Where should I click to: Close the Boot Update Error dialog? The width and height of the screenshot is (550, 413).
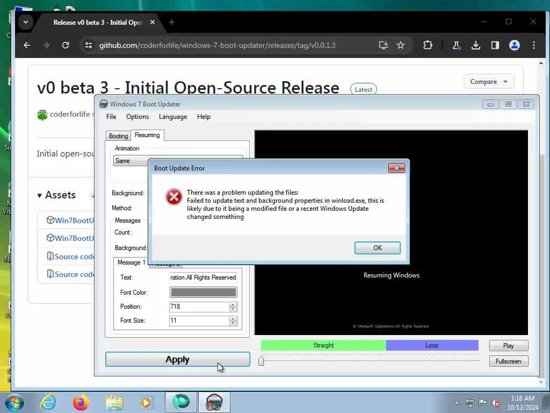[x=396, y=168]
